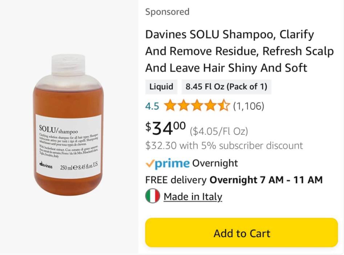Open the Made in Italy link
The image size is (344, 255).
click(x=193, y=197)
